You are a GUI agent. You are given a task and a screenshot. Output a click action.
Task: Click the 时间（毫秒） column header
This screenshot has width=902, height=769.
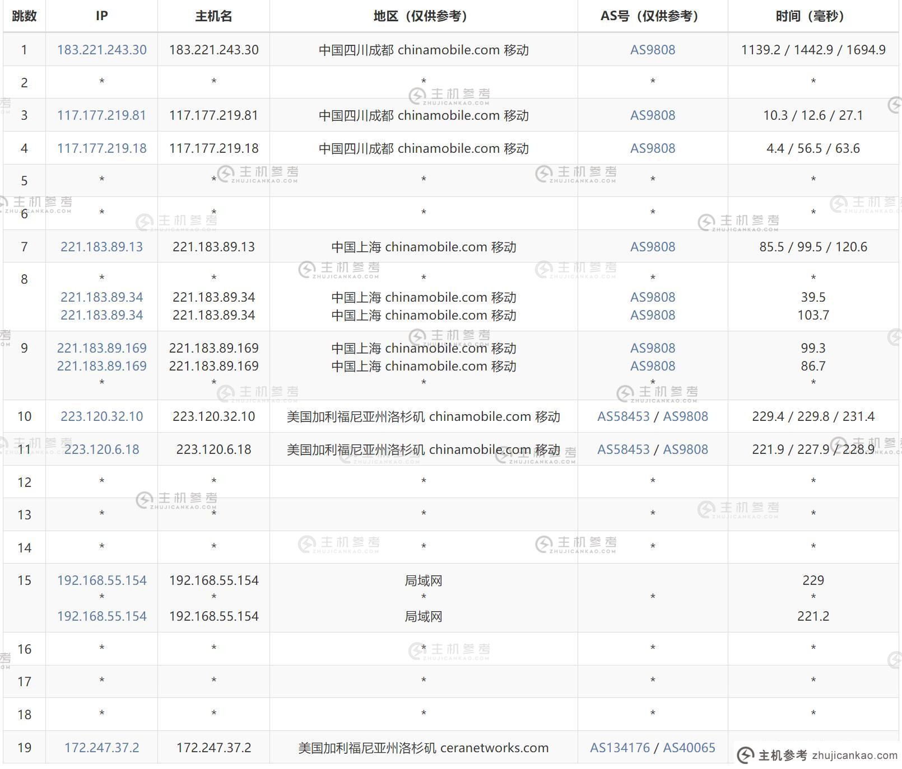tap(813, 16)
